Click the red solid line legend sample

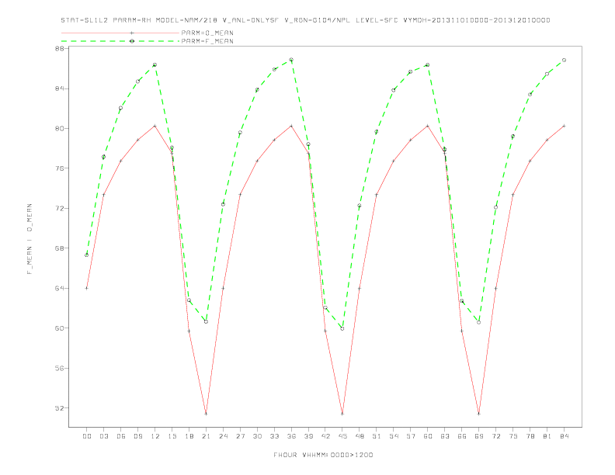tap(120, 33)
